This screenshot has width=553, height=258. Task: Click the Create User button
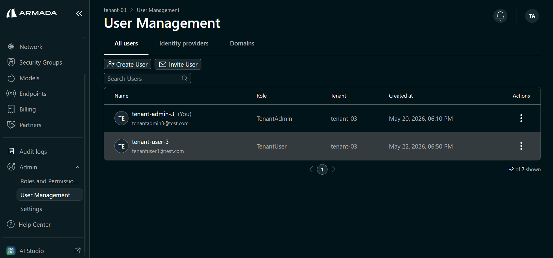[x=127, y=64]
